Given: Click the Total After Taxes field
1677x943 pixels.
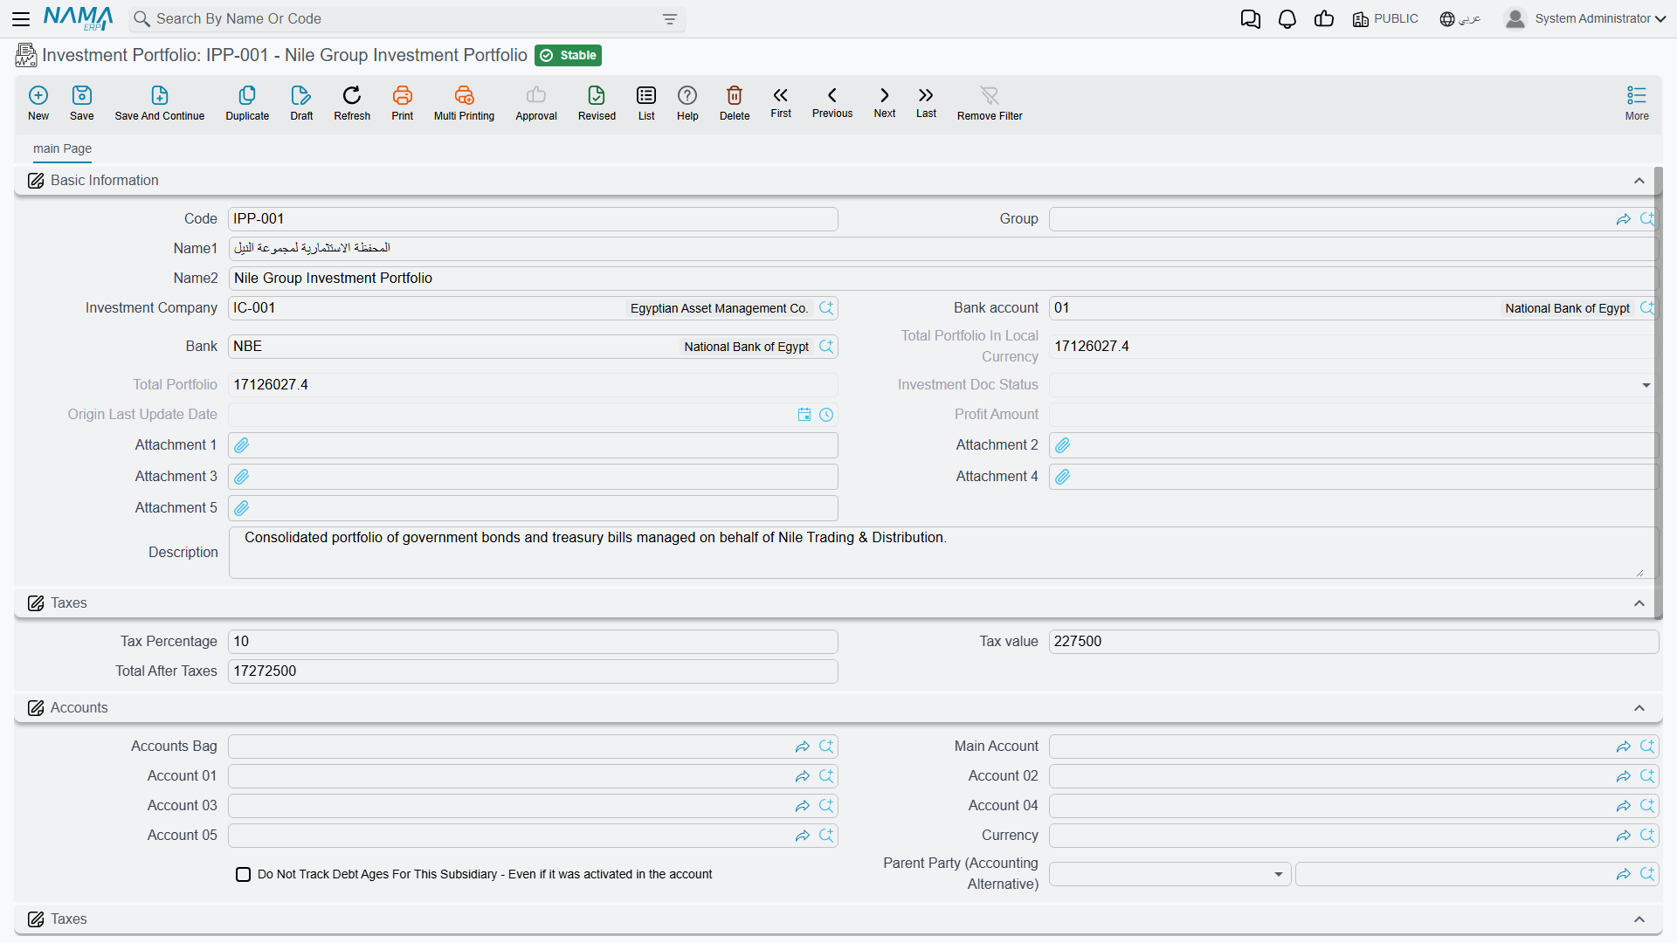Looking at the screenshot, I should [x=533, y=671].
